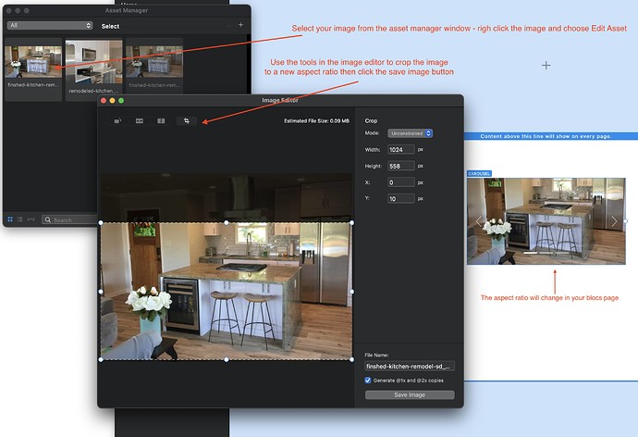This screenshot has width=638, height=437.
Task: Click the crop Height input field
Action: [401, 166]
